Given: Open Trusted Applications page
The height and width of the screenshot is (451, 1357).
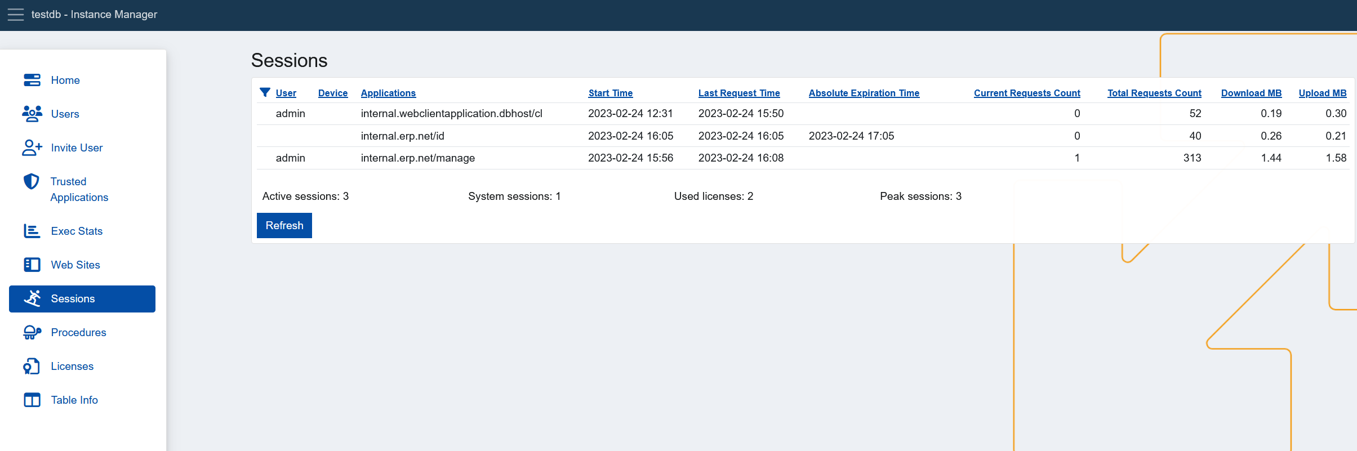Looking at the screenshot, I should [79, 189].
